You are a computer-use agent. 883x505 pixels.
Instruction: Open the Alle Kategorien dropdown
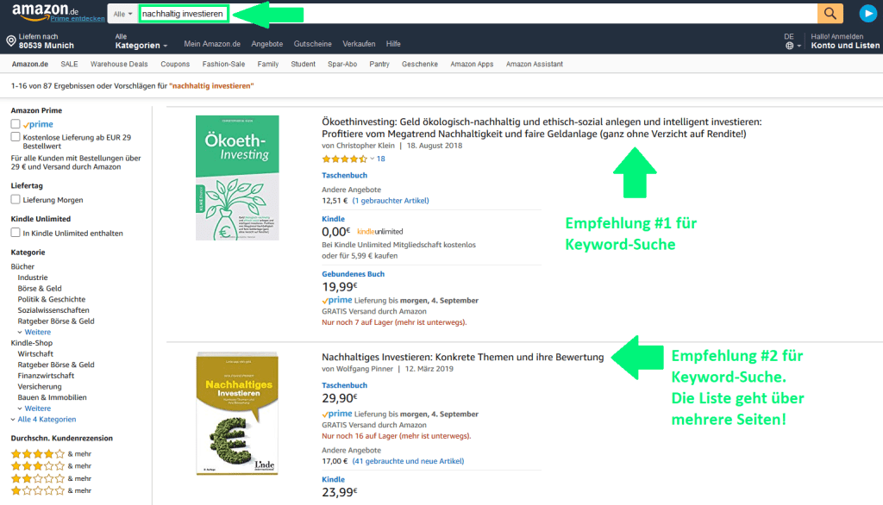point(141,41)
